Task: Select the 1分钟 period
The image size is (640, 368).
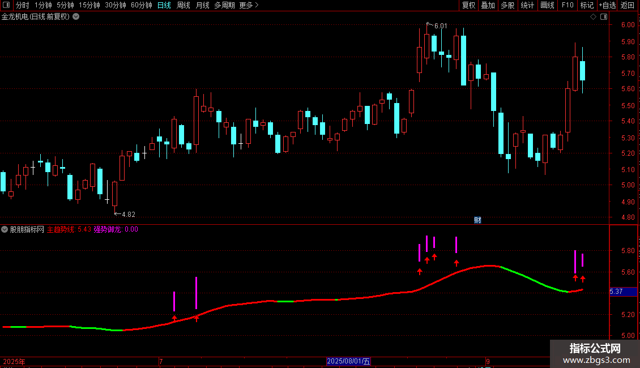Action: (43, 5)
